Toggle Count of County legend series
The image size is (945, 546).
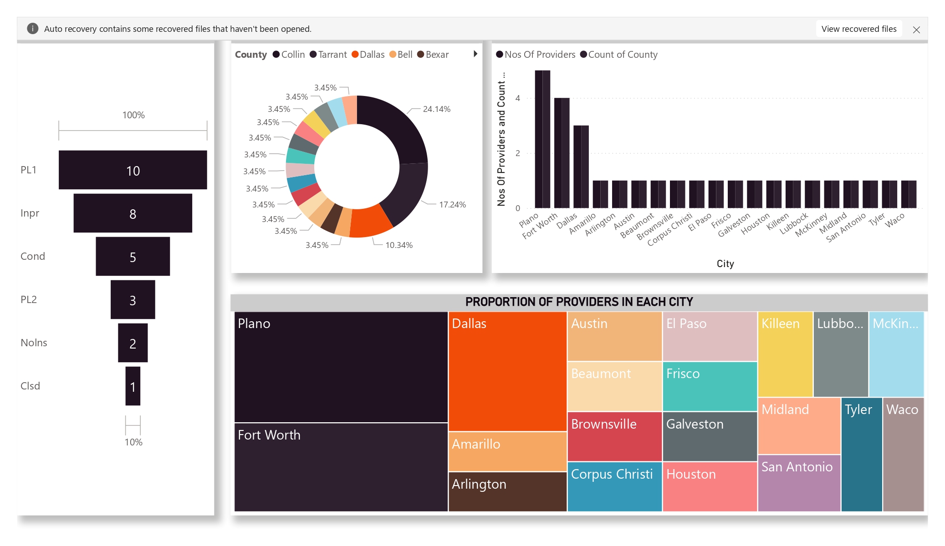click(622, 55)
